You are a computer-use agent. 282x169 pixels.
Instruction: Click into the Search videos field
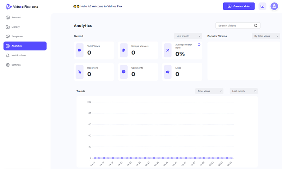tap(238, 26)
